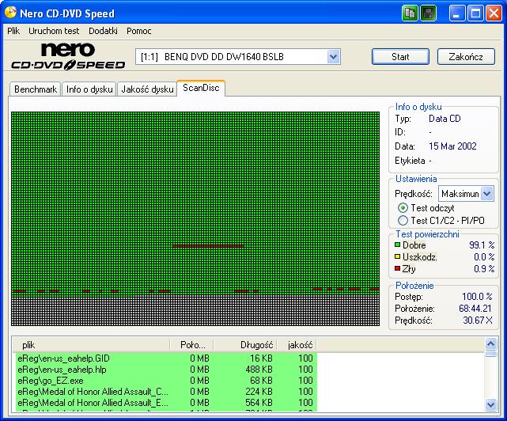Click the save floppy disk icon in title bar
The height and width of the screenshot is (421, 507).
[x=428, y=13]
